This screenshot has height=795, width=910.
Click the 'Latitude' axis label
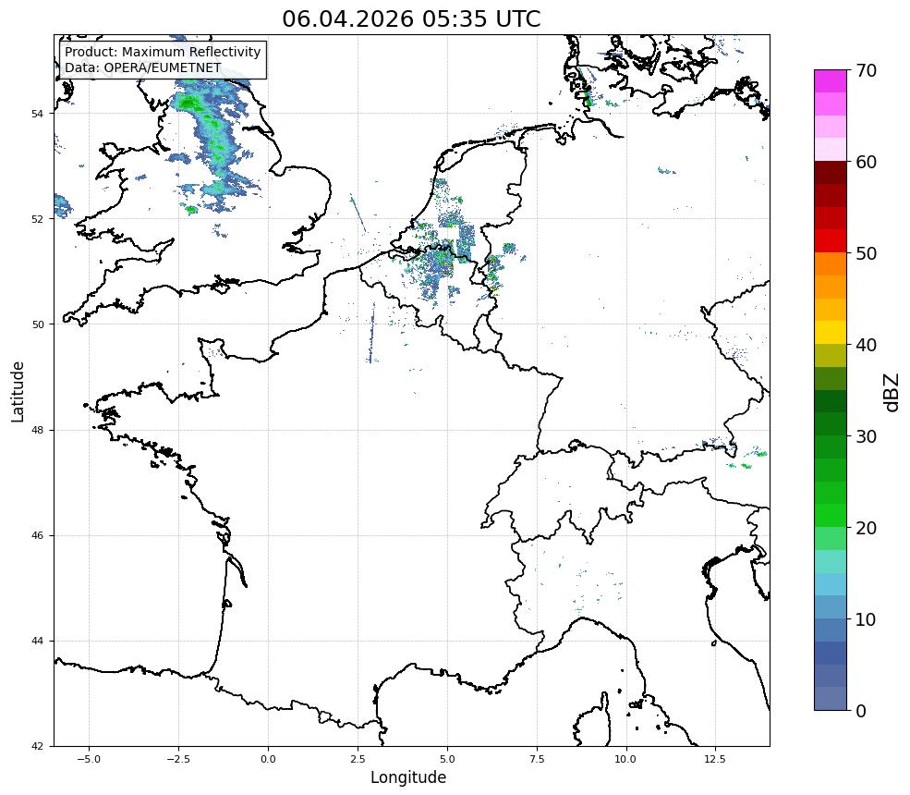pyautogui.click(x=18, y=391)
